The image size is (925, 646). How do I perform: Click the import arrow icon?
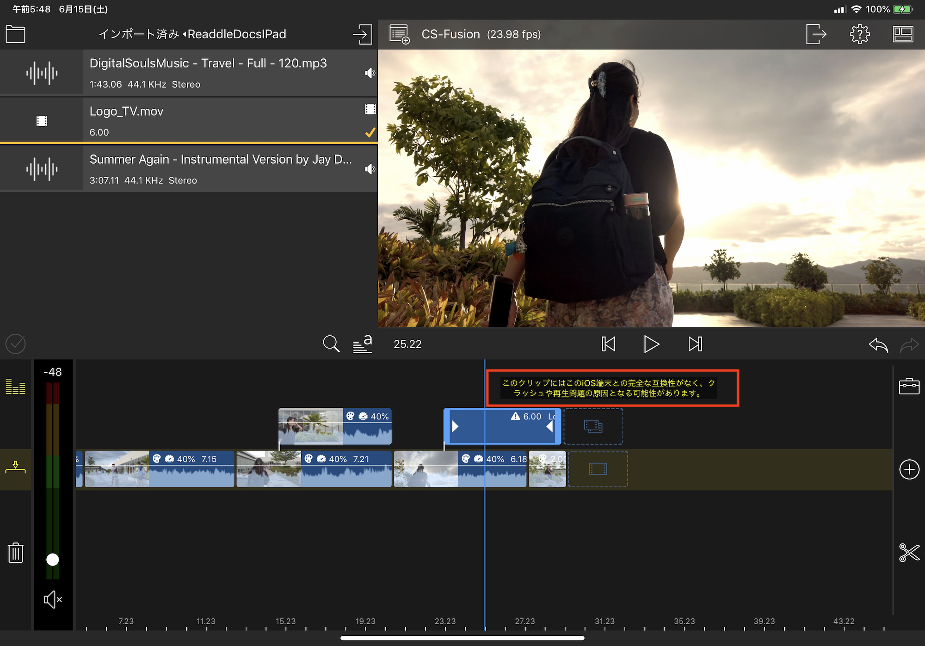click(362, 34)
